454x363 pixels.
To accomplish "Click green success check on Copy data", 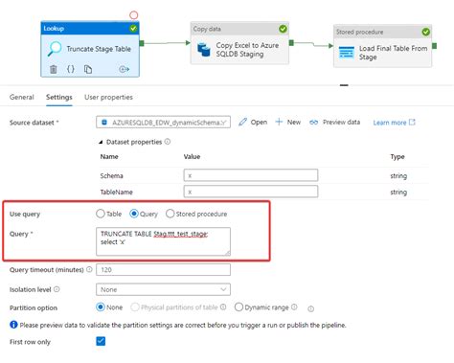I will point(283,29).
